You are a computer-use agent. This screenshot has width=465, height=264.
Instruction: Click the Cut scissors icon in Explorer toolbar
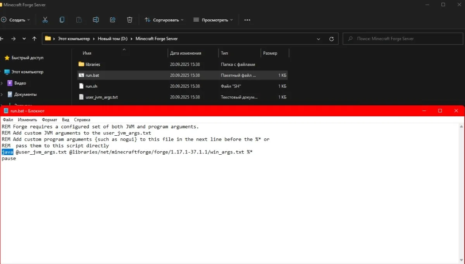pos(45,20)
